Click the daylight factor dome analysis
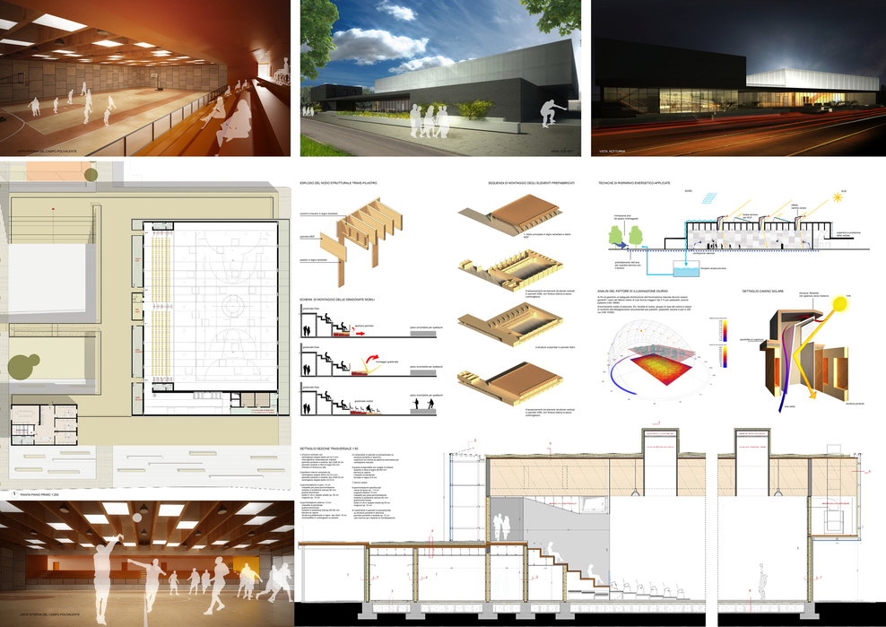Screen dimensions: 886x627 (658, 359)
